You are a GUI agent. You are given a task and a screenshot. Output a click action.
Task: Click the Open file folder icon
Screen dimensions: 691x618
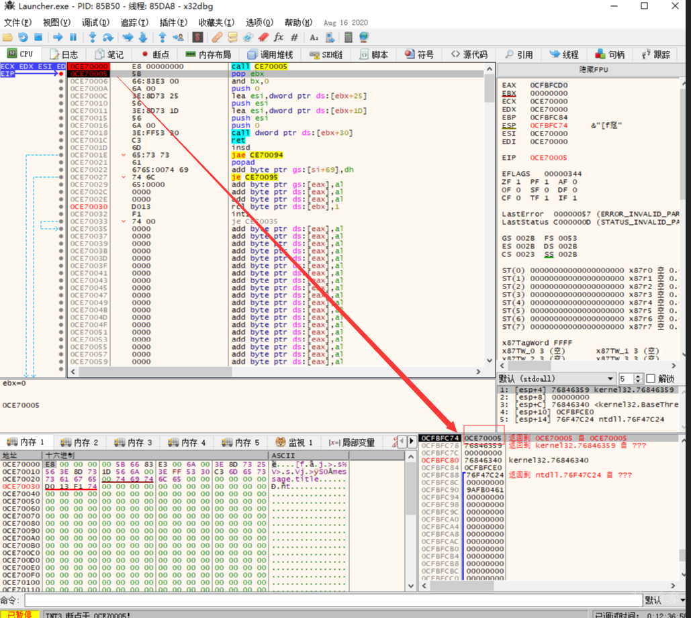click(x=7, y=38)
